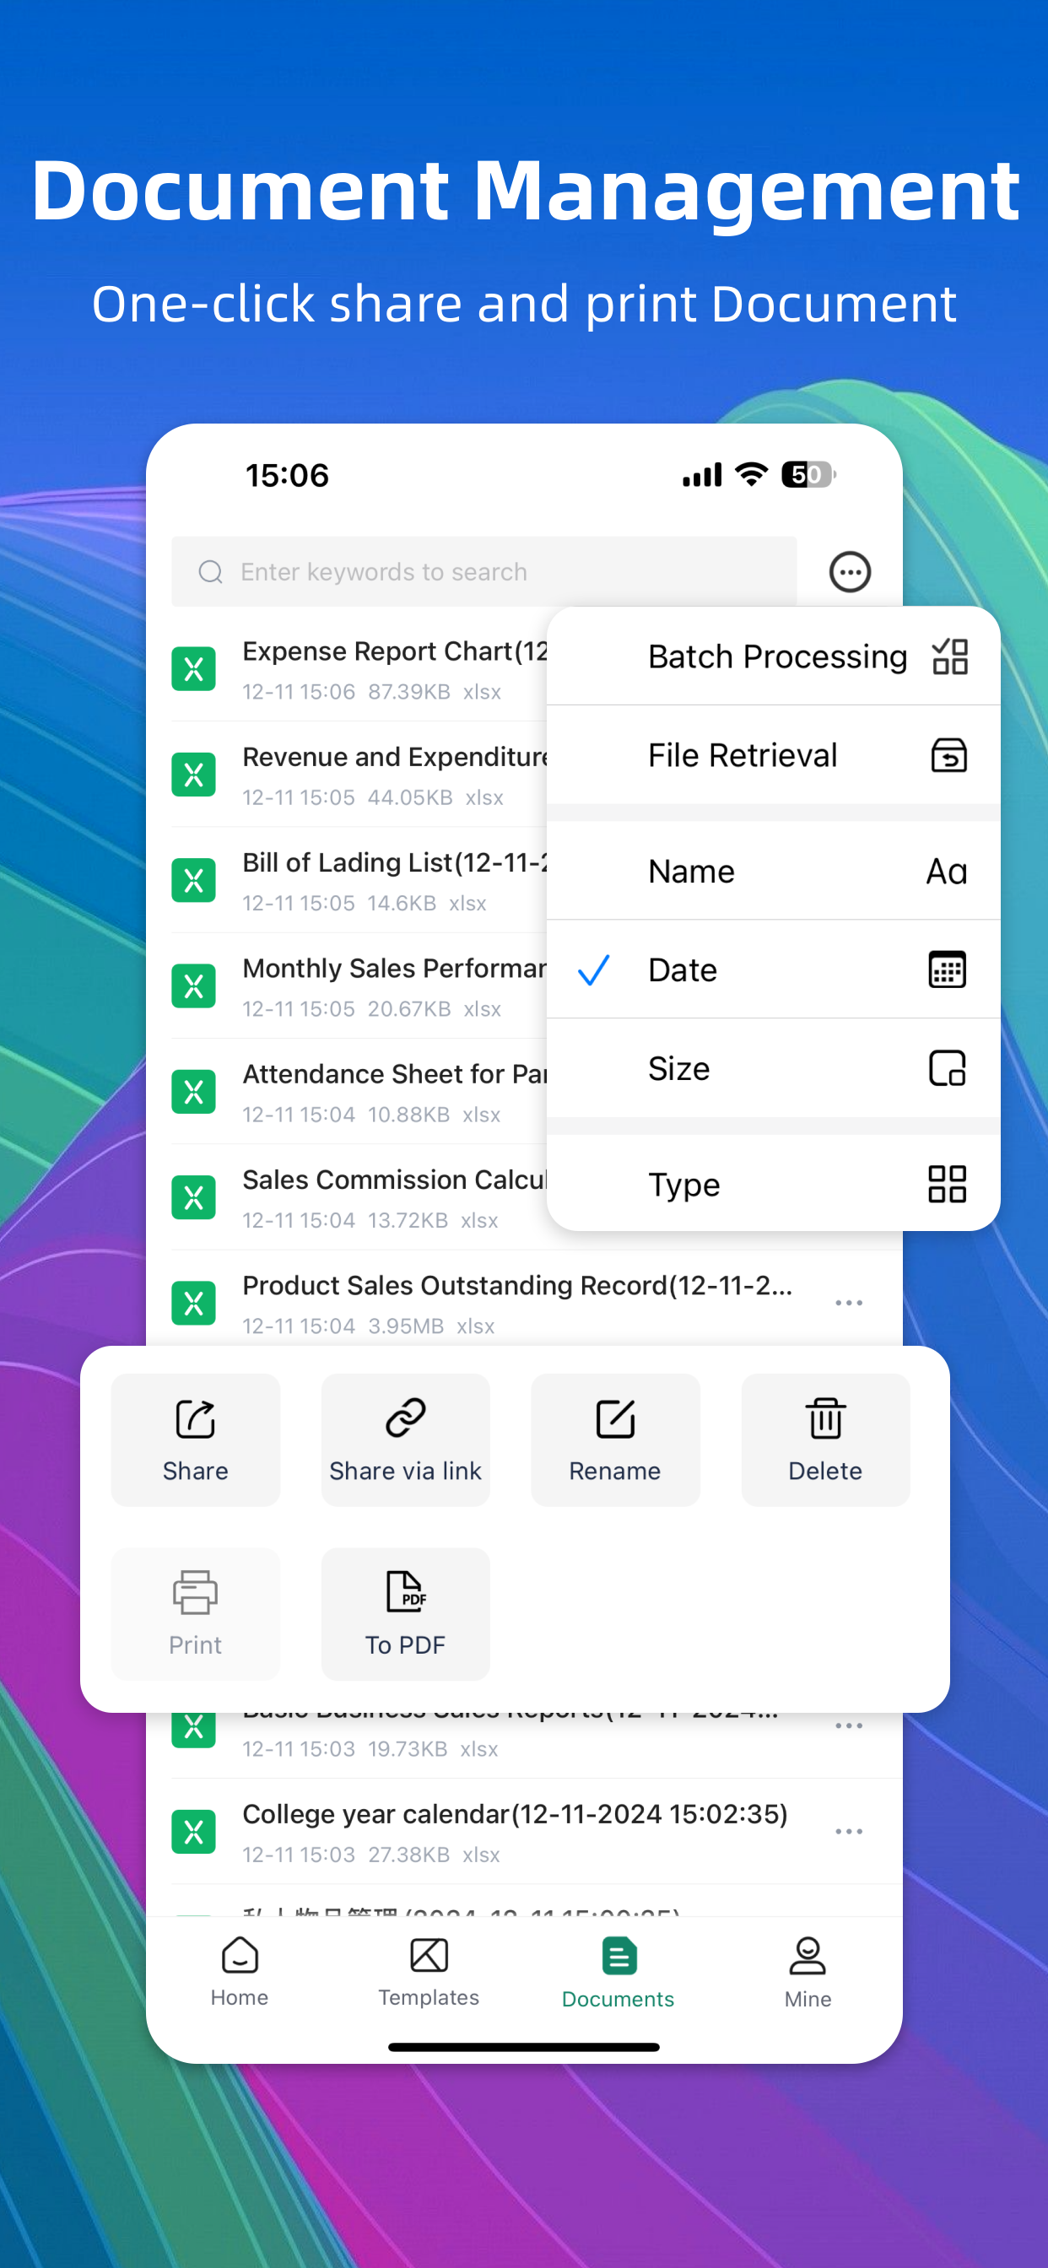Tap the Delete button
This screenshot has width=1048, height=2268.
825,1439
